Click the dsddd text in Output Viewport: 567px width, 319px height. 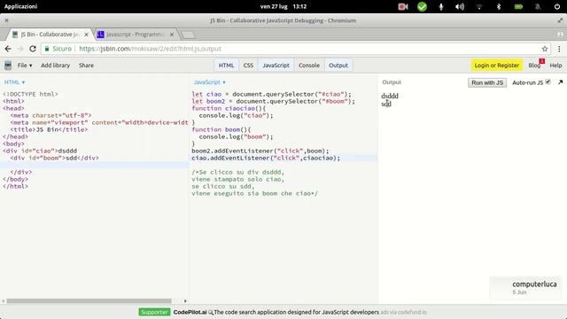pos(390,96)
